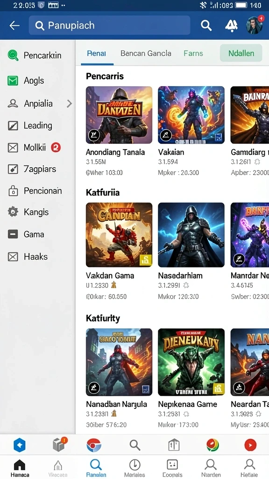
Task: Tap the white magnifier icon in header
Action: point(206,26)
